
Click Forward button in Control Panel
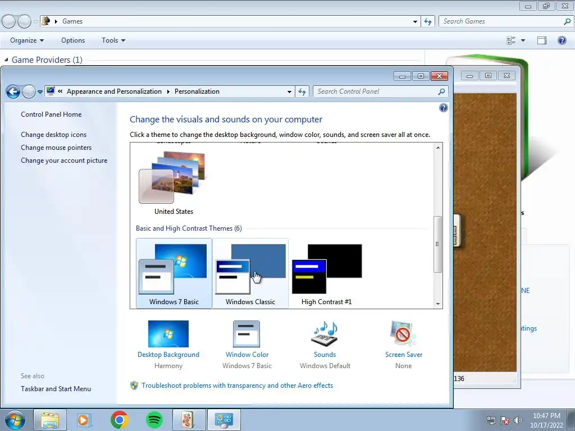point(29,91)
